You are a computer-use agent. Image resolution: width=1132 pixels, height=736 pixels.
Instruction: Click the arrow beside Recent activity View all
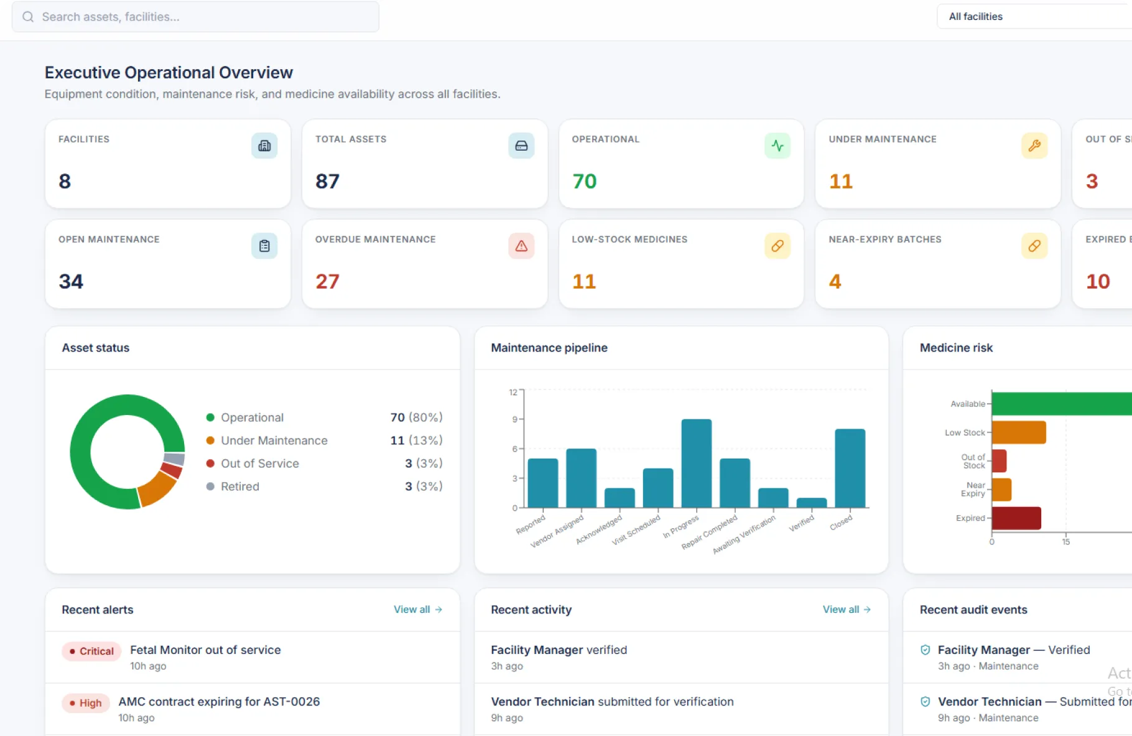tap(867, 610)
